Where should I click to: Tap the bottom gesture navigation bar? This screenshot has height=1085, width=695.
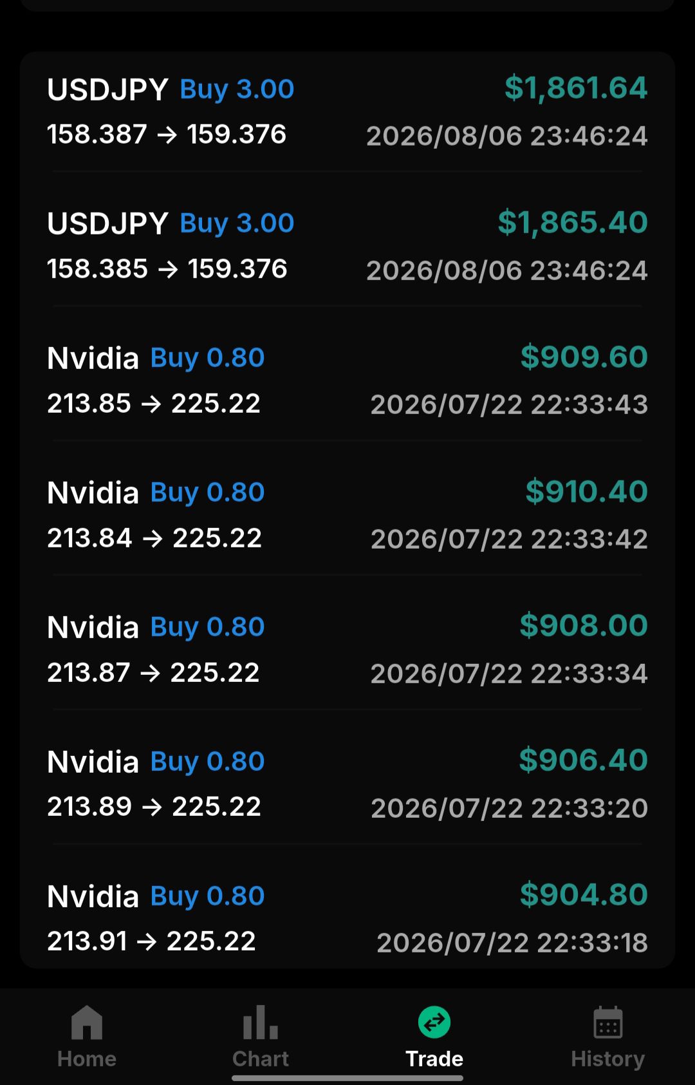click(x=347, y=1078)
